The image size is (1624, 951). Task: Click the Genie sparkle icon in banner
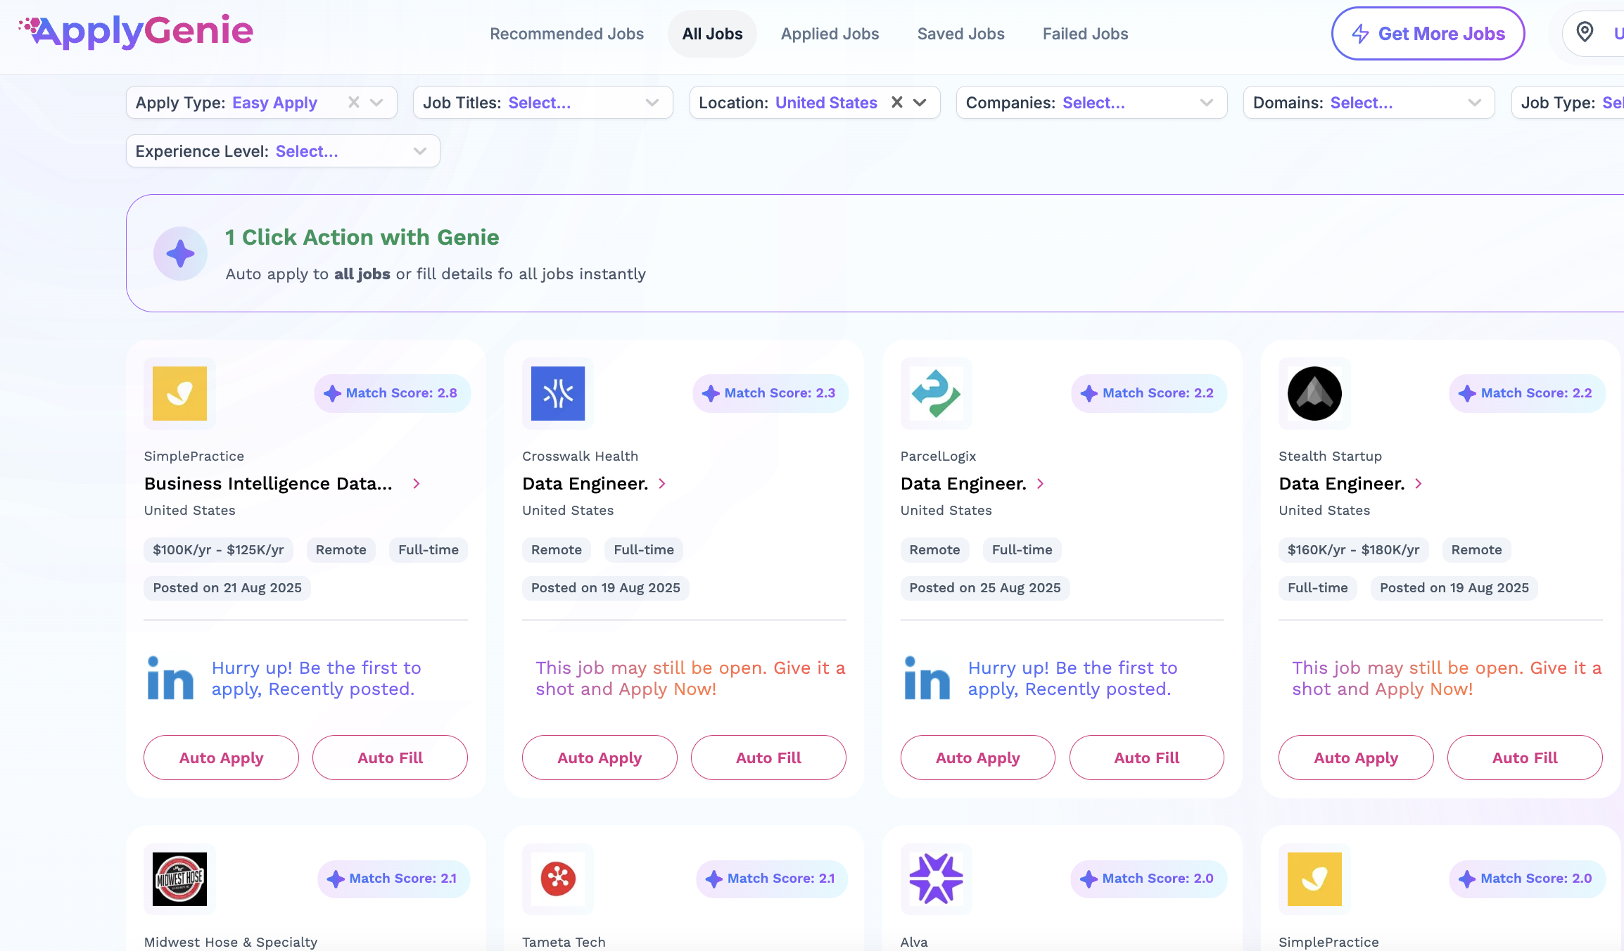coord(180,253)
